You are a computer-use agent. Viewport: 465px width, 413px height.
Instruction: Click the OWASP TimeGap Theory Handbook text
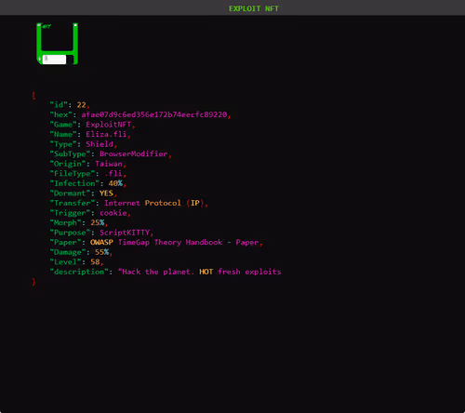156,243
